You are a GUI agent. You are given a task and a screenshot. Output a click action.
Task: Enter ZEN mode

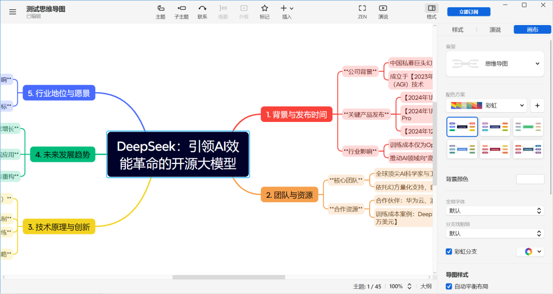(362, 12)
